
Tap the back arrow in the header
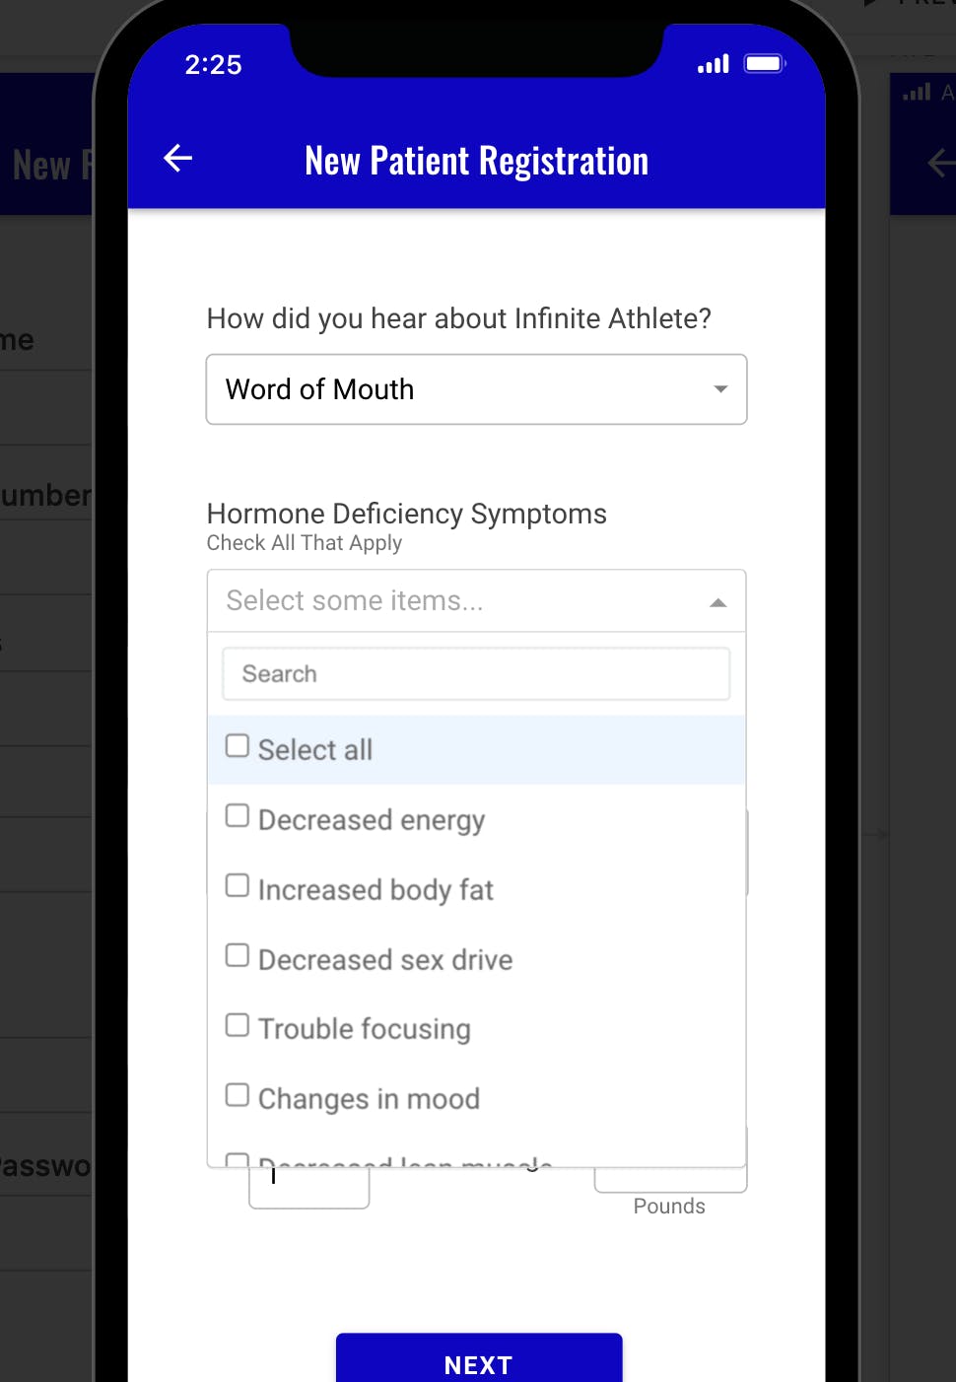point(178,158)
